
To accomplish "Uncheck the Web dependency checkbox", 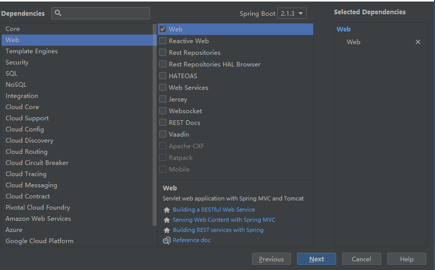I will point(163,29).
